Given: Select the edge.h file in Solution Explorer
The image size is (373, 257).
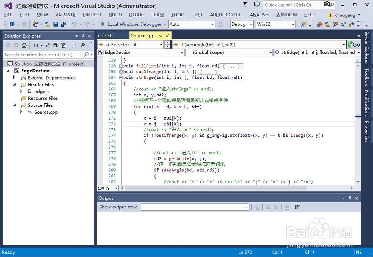Looking at the screenshot, I should click(x=42, y=92).
